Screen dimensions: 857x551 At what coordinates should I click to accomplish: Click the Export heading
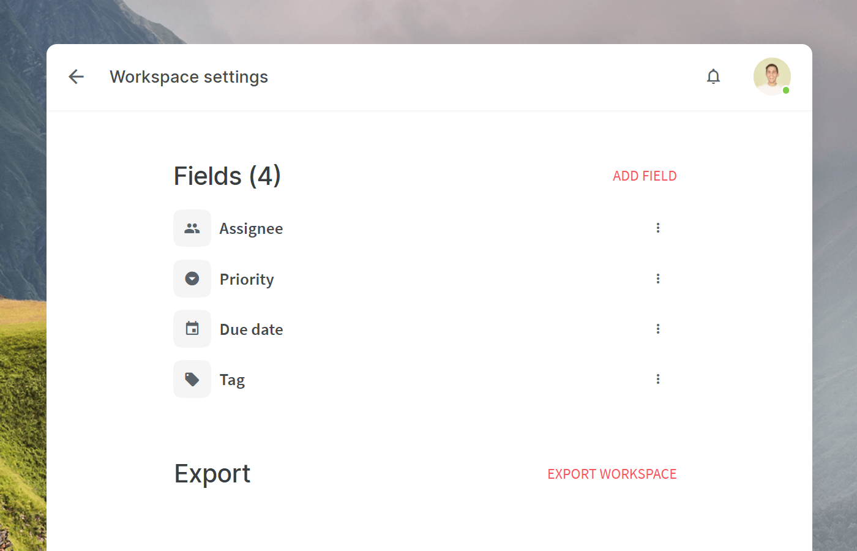click(212, 474)
